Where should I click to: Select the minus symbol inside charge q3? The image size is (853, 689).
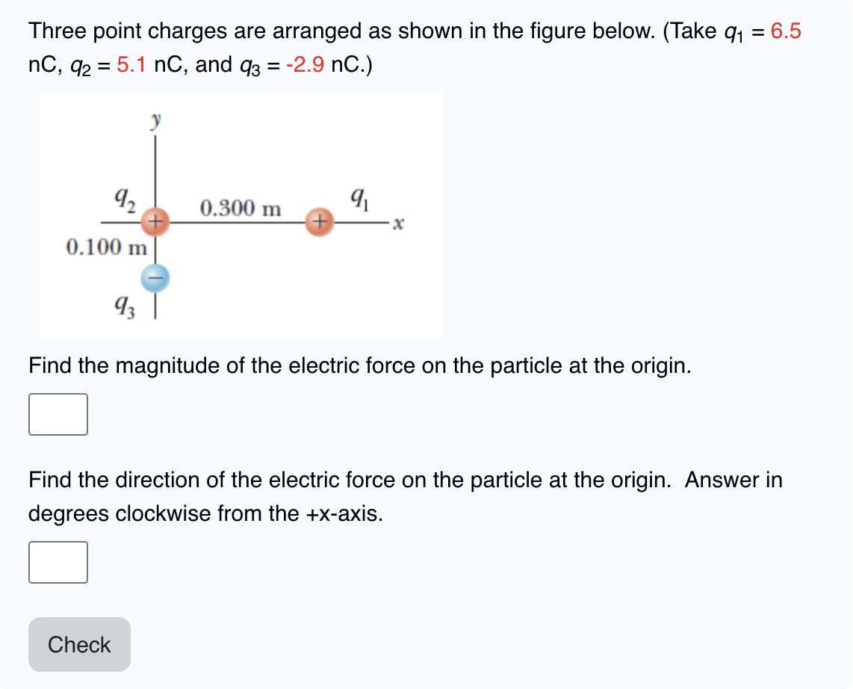coord(155,276)
